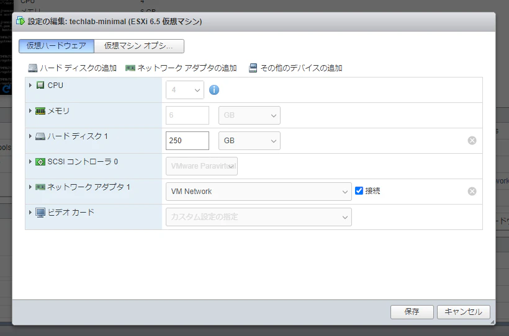Viewport: 509px width, 336px height.
Task: Switch to the 仮想ハードウェア tab
Action: (56, 46)
